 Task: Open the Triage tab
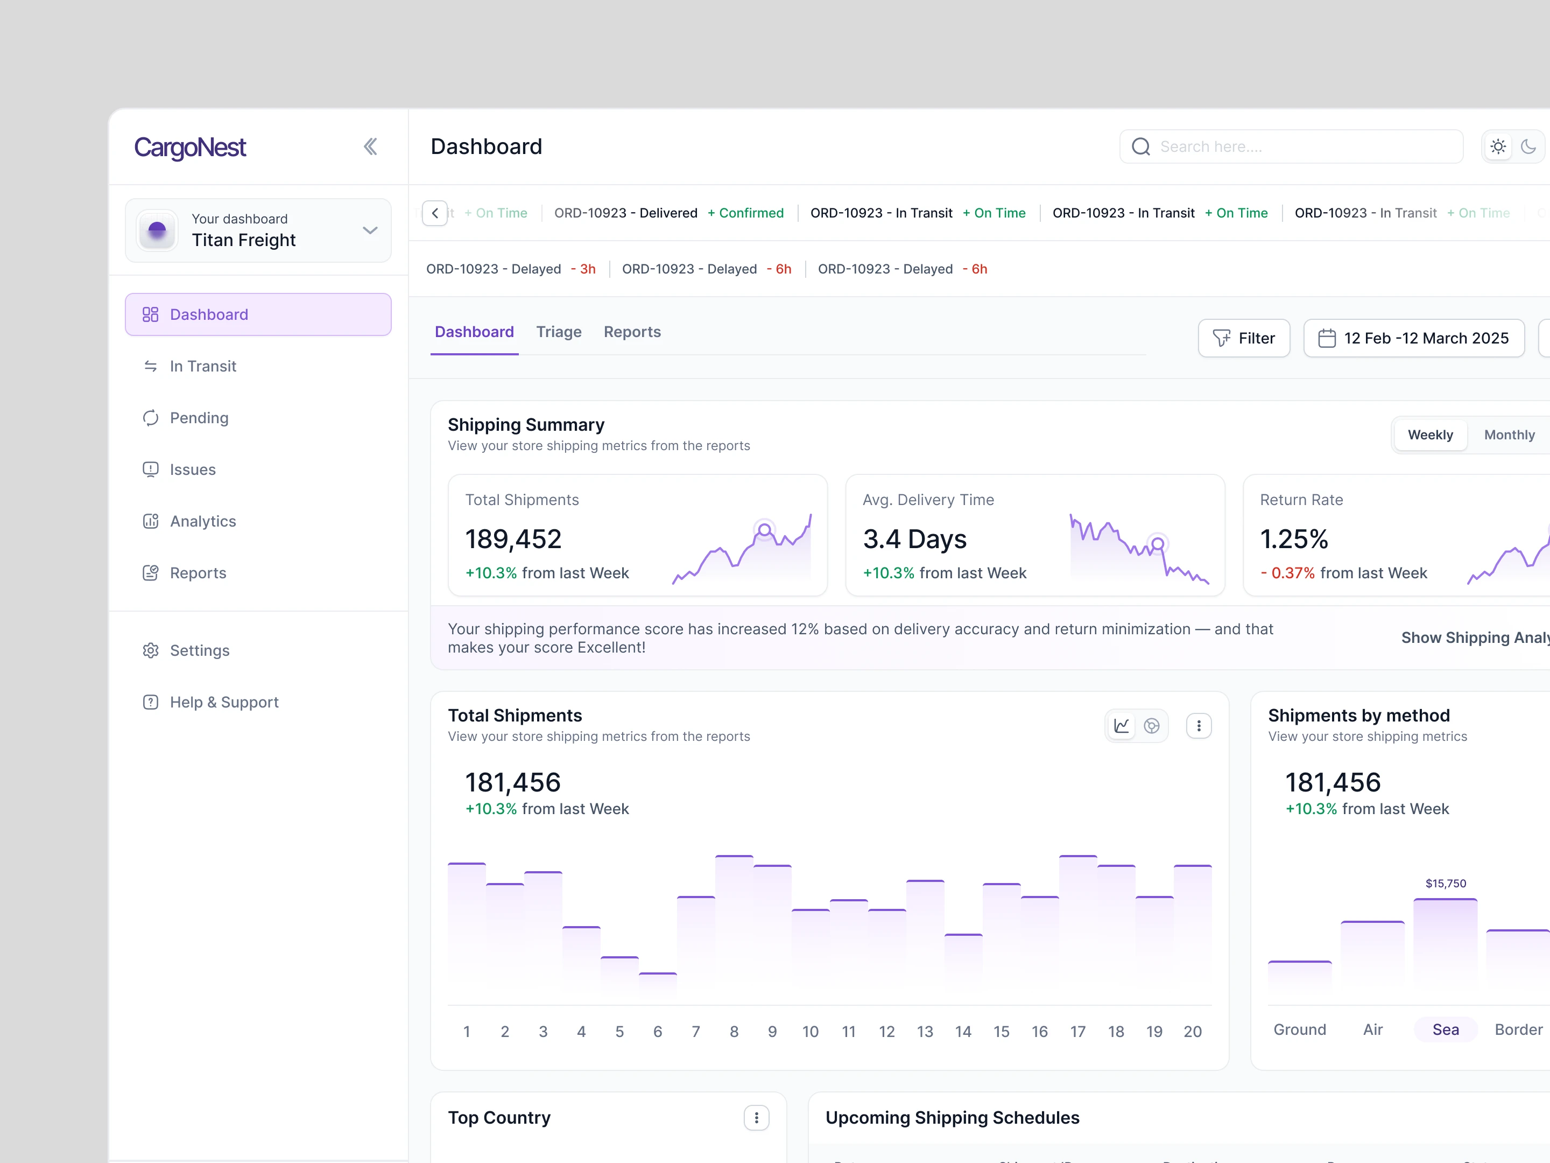click(x=559, y=332)
